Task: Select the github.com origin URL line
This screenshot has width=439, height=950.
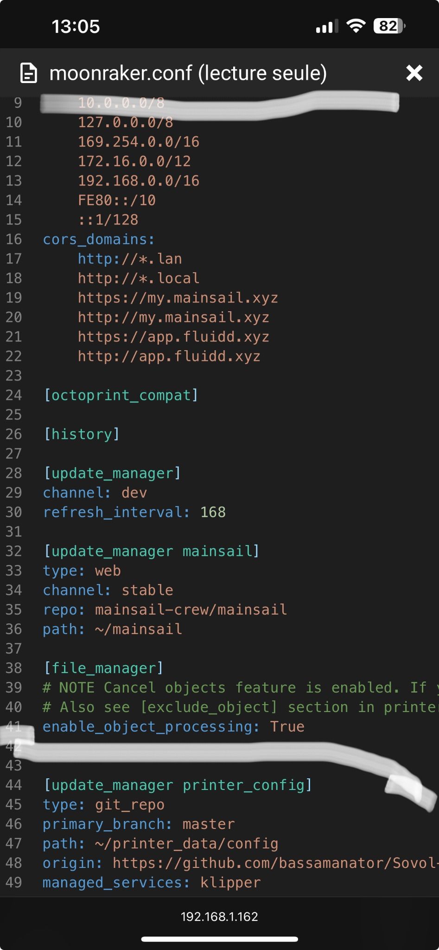Action: (241, 863)
